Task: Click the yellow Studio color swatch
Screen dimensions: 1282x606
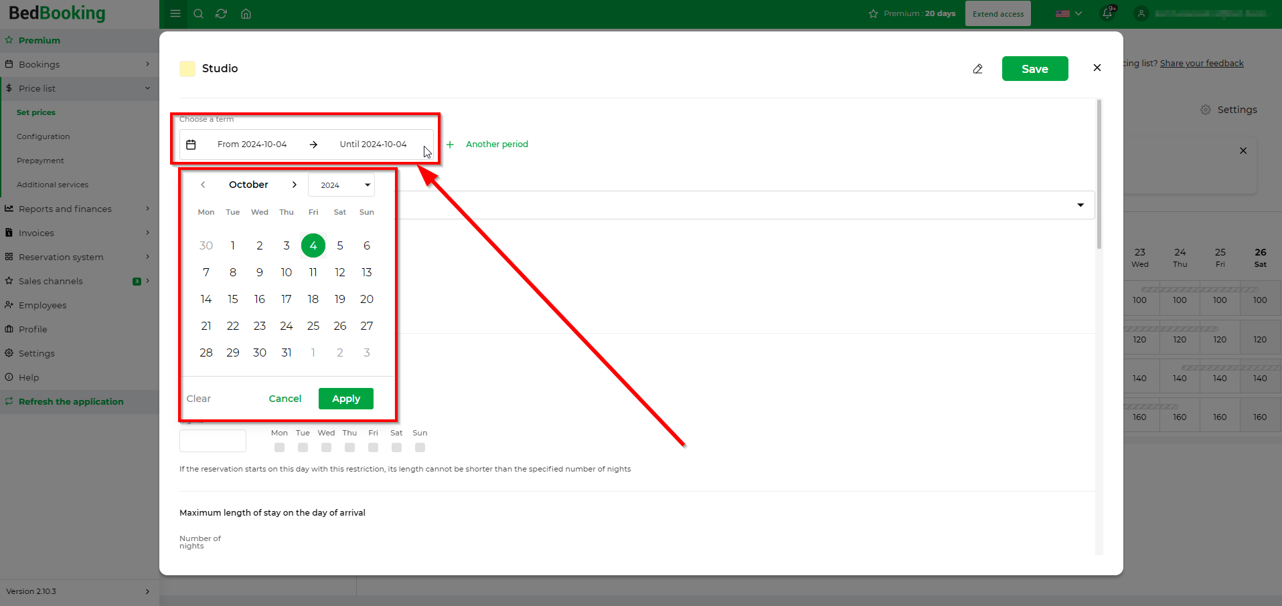Action: coord(187,68)
